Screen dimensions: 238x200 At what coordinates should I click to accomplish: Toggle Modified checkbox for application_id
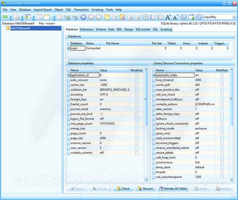[x=137, y=75]
